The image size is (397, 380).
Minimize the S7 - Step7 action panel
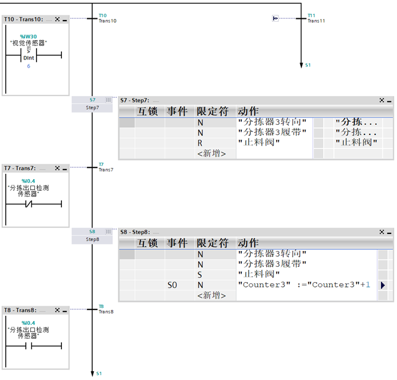pos(389,100)
